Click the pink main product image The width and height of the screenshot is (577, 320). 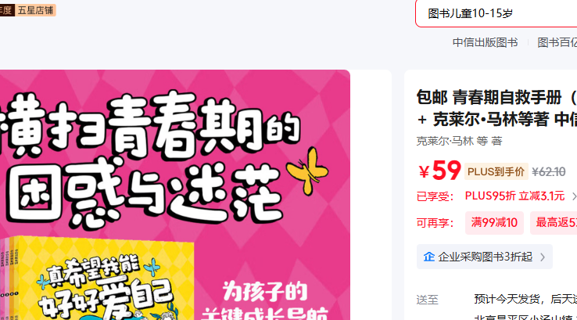pos(175,195)
